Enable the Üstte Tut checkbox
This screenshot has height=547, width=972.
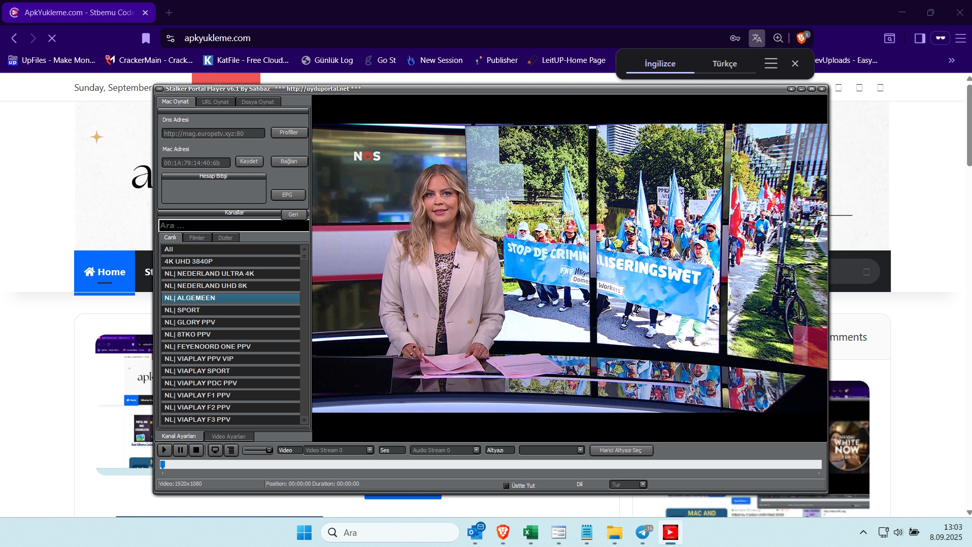506,486
